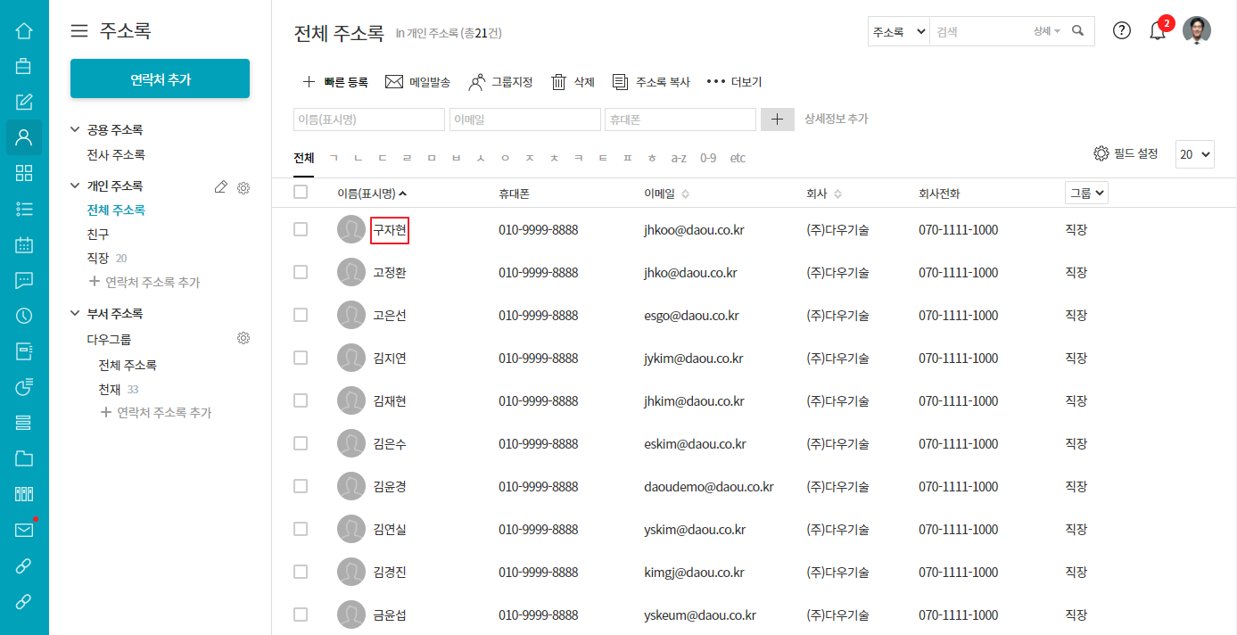Collapse the 공용 주소록 section
Image resolution: width=1237 pixels, height=635 pixels.
click(x=76, y=129)
